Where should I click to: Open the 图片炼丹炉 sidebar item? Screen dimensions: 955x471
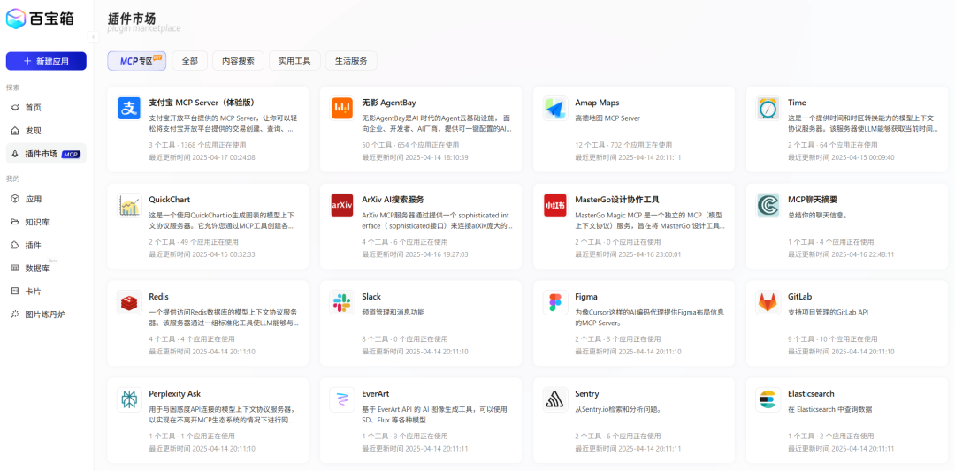[x=46, y=314]
